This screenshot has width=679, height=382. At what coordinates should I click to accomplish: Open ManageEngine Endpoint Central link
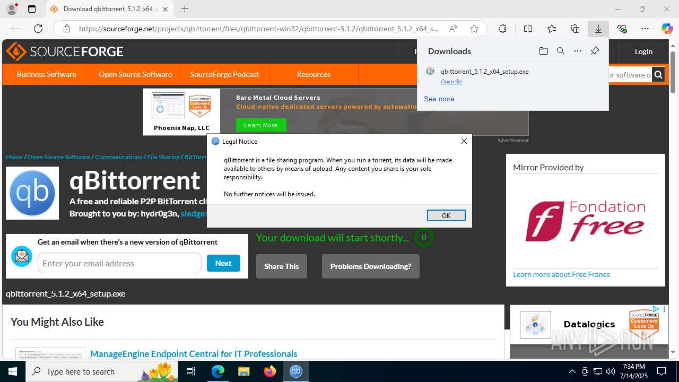[x=194, y=354]
